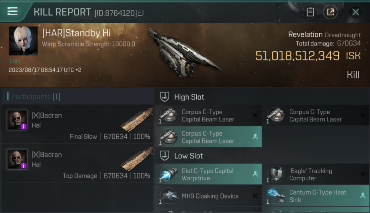Click the Centum C-Type Heat Sink icon
This screenshot has width=370, height=213.
[276, 196]
